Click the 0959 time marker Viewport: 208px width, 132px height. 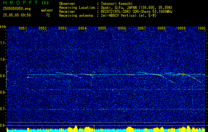click(x=182, y=28)
